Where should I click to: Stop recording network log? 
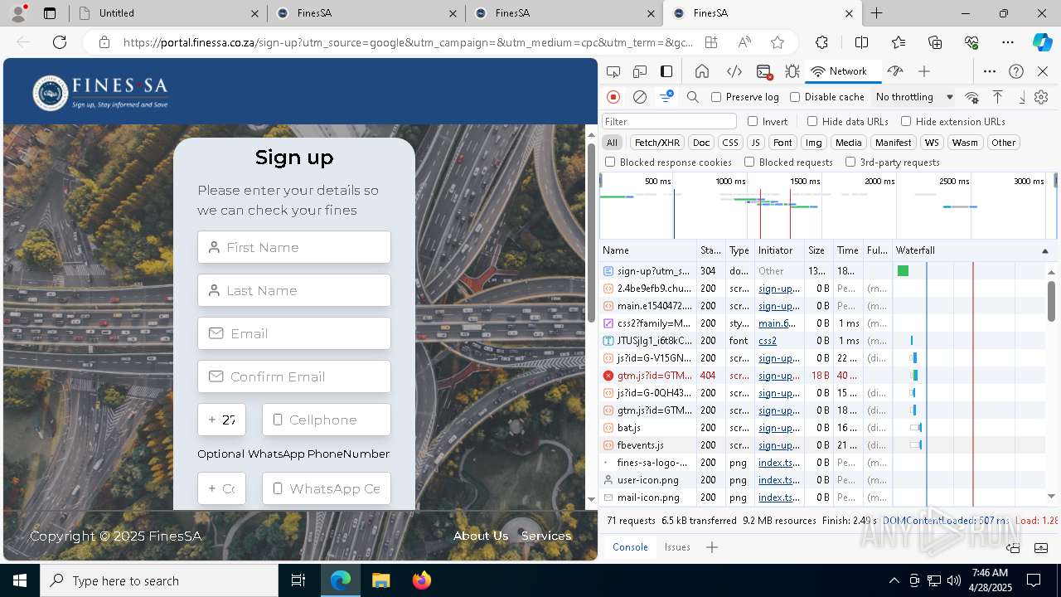pyautogui.click(x=613, y=97)
